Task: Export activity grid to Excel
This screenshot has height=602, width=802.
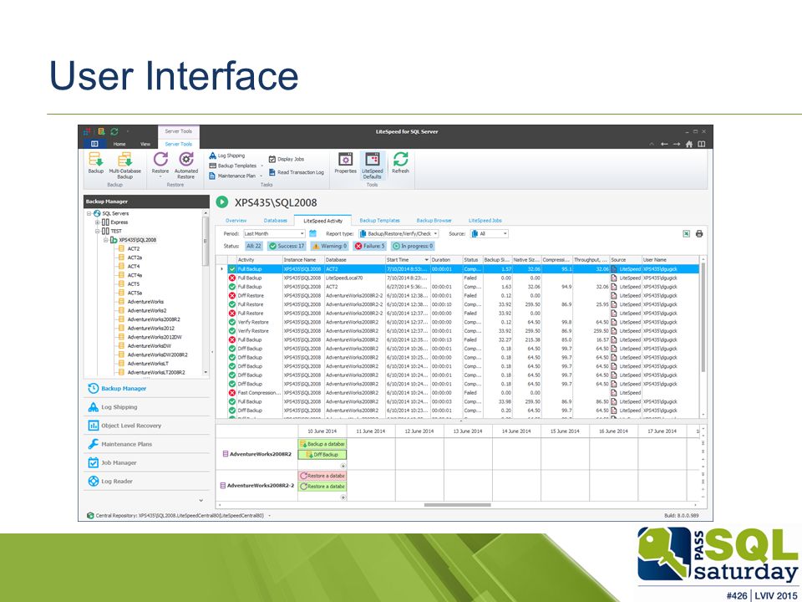Action: (x=687, y=234)
